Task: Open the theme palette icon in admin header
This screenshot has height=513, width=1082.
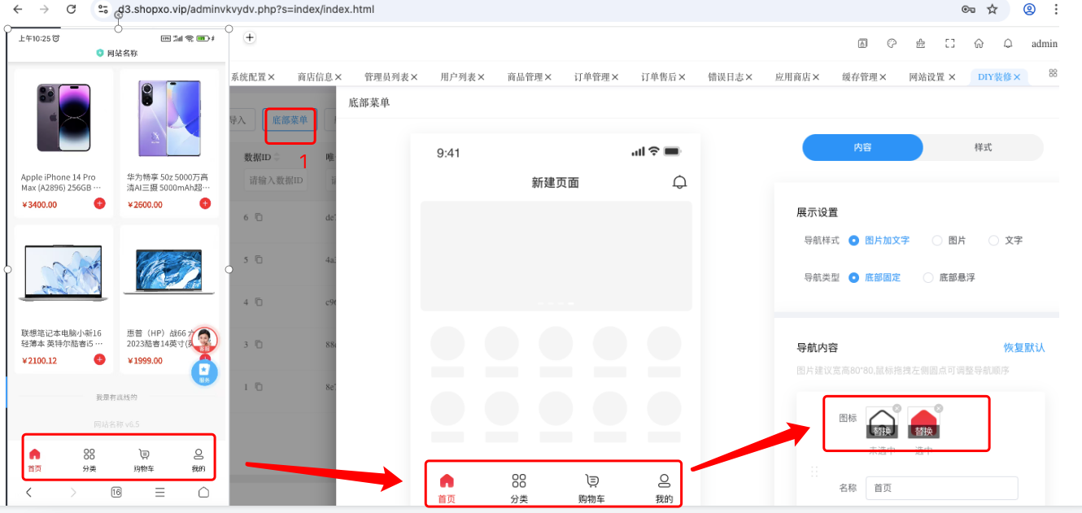Action: click(x=892, y=44)
